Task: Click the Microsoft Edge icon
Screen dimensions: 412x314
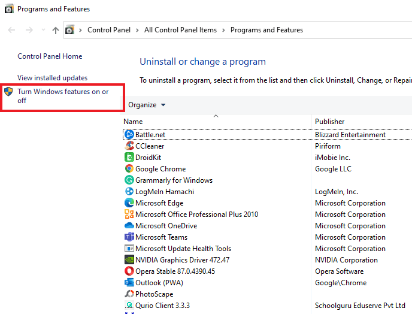Action: point(129,203)
